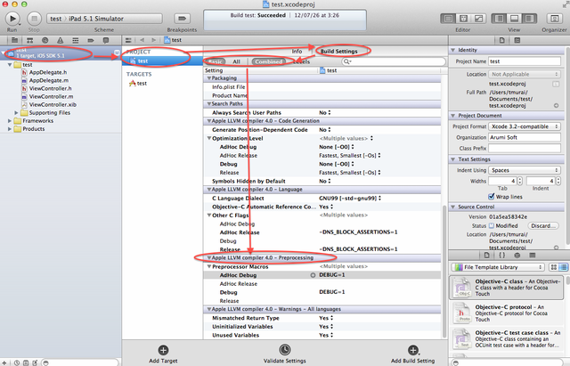570x366 pixels.
Task: Show the Debug navigator
Action: (x=75, y=40)
